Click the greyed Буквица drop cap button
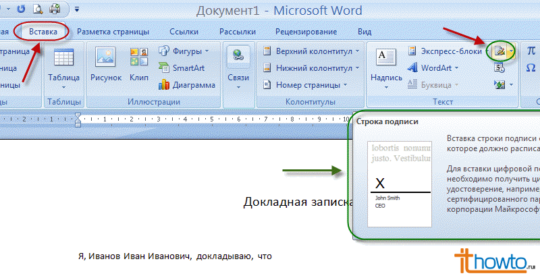 tap(433, 84)
